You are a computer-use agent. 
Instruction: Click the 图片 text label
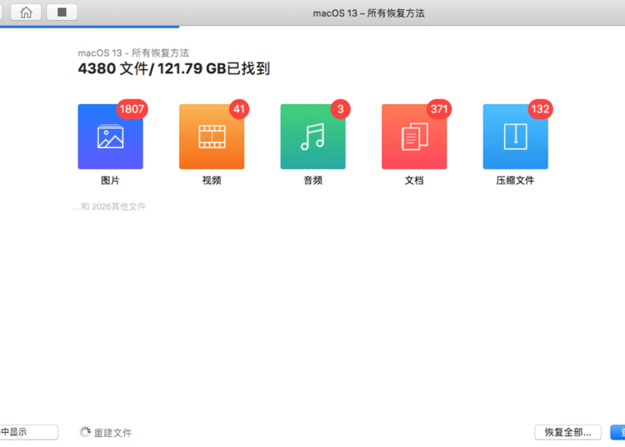(x=110, y=180)
